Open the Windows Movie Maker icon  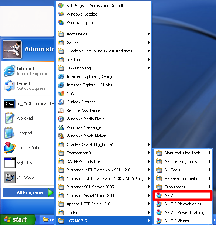tap(61, 136)
